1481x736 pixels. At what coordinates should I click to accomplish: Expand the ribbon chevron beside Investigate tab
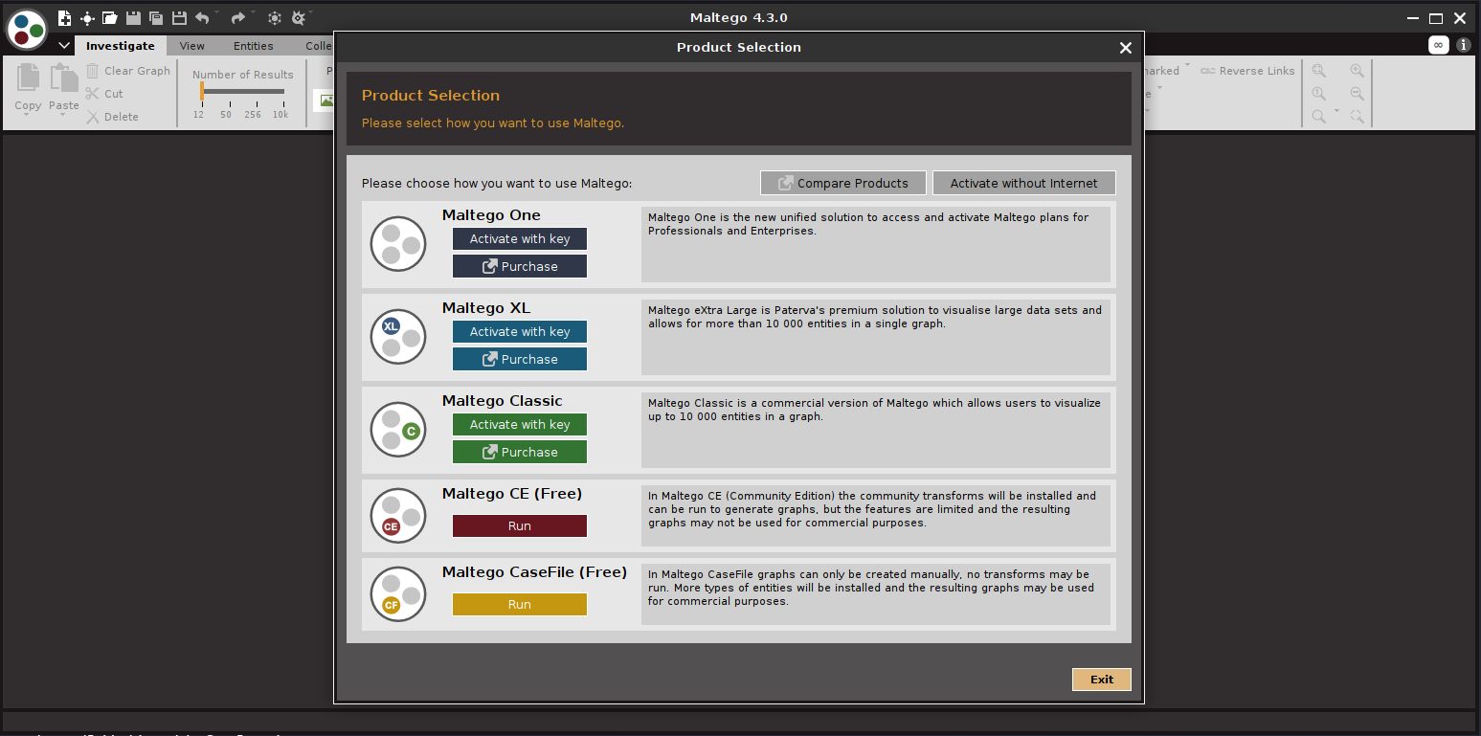[64, 46]
